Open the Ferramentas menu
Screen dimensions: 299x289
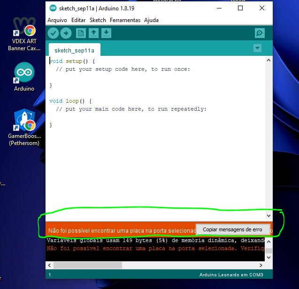tap(125, 20)
